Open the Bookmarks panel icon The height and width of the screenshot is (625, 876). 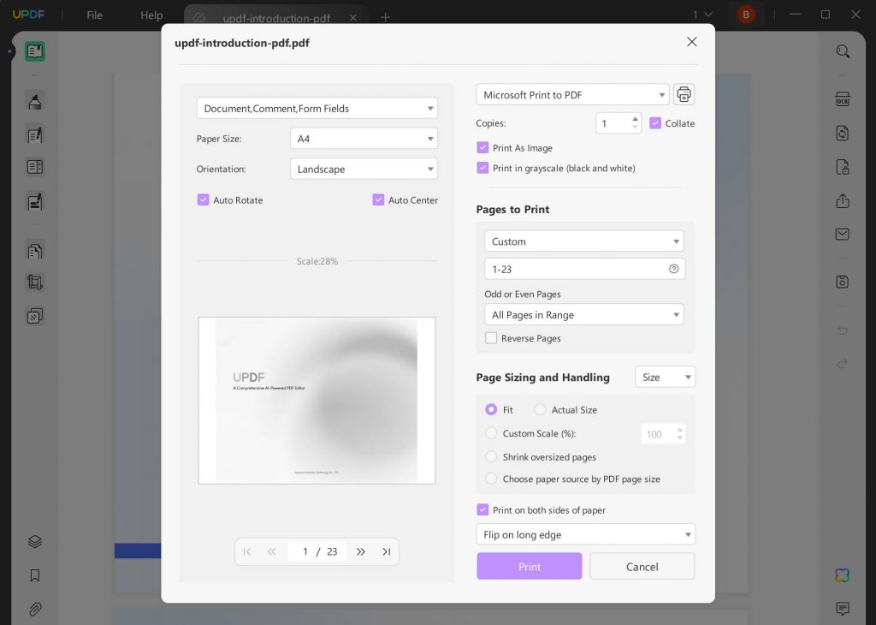pyautogui.click(x=34, y=575)
